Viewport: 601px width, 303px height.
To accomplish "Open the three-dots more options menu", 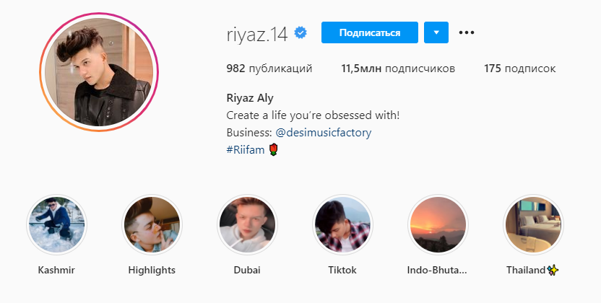I will 467,32.
